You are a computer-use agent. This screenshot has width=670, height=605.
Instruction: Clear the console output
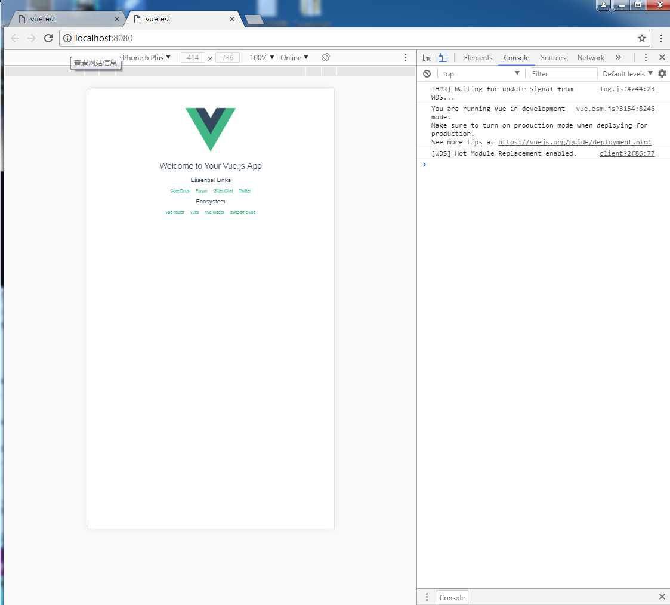pyautogui.click(x=427, y=73)
